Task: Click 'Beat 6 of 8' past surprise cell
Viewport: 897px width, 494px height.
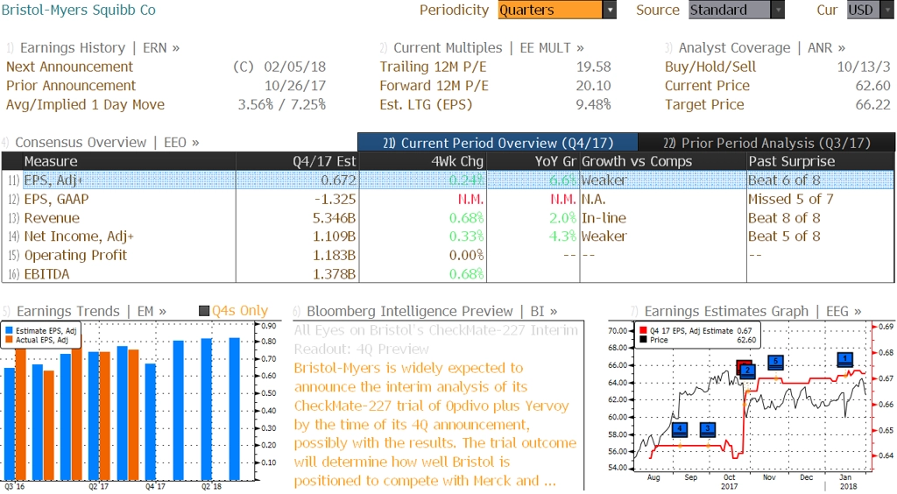Action: pos(784,180)
